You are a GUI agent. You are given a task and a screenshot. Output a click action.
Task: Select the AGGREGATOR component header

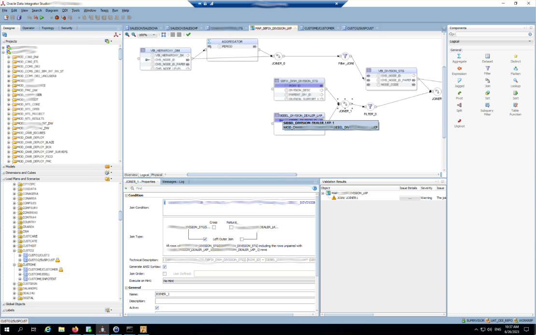232,42
